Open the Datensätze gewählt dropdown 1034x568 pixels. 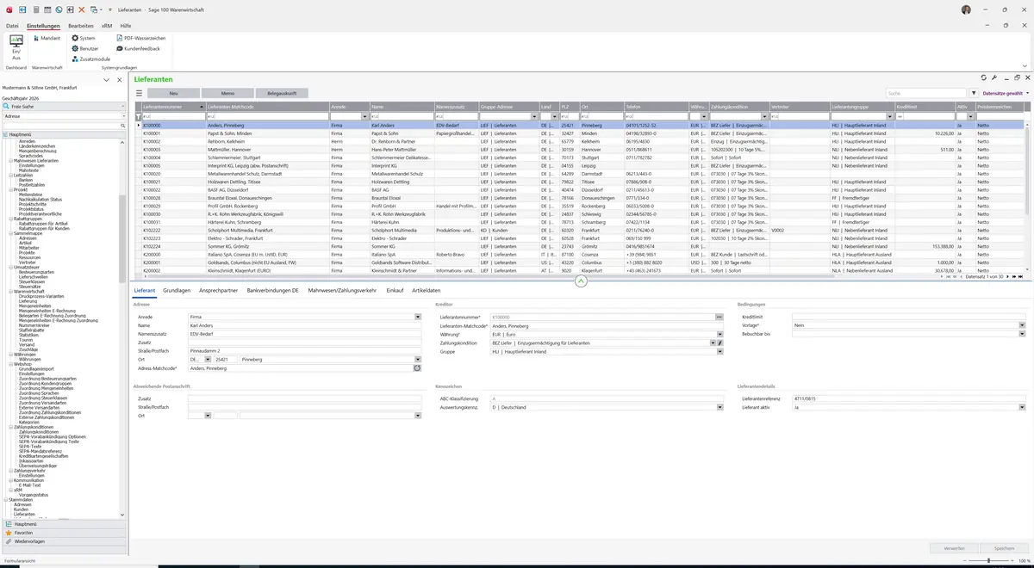[x=1006, y=93]
